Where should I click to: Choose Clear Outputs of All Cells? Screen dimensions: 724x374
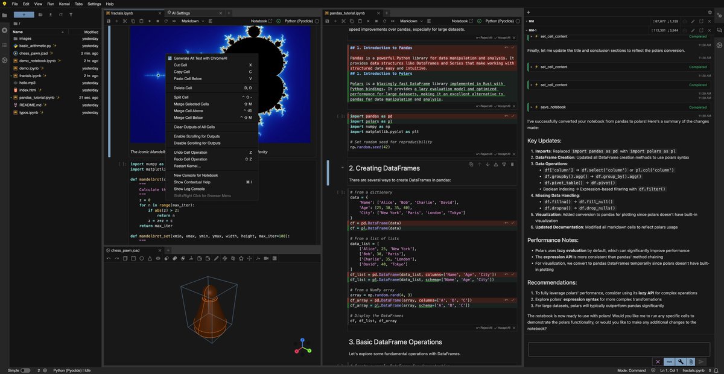coord(211,127)
